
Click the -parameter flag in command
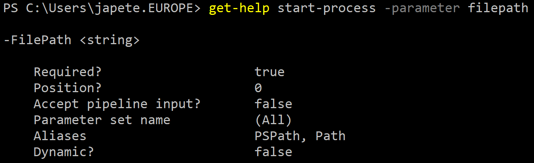422,8
